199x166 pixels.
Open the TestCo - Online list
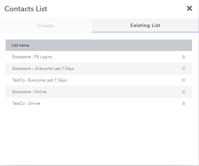[x=26, y=103]
